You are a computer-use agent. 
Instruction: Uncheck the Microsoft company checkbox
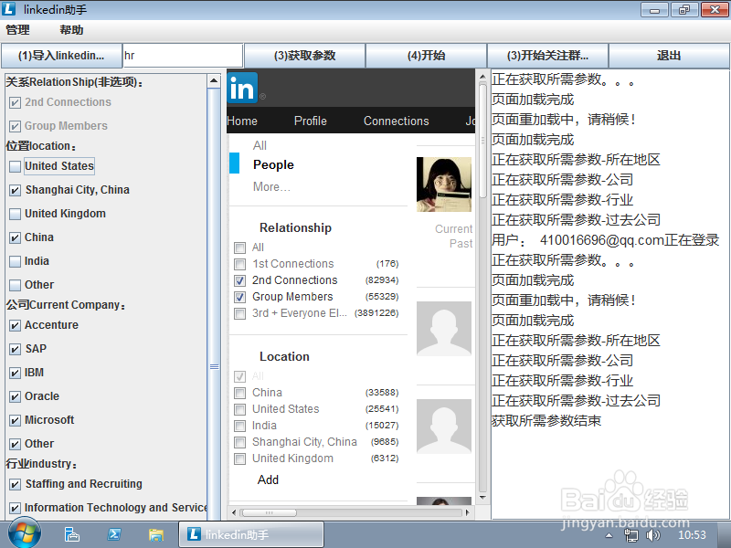tap(15, 420)
